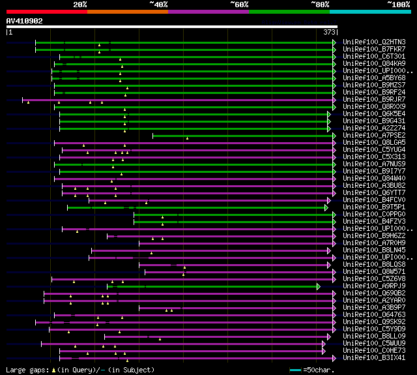Click the white AV410902 query bar

pyautogui.click(x=172, y=27)
